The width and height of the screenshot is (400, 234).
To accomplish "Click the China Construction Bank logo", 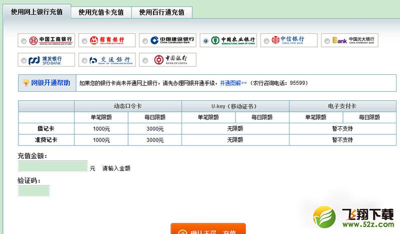I will pos(172,40).
